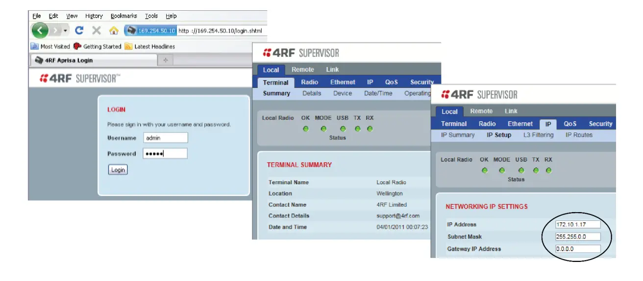Click the 4RF Supervisor logo on login page
This screenshot has width=643, height=281.
point(80,78)
